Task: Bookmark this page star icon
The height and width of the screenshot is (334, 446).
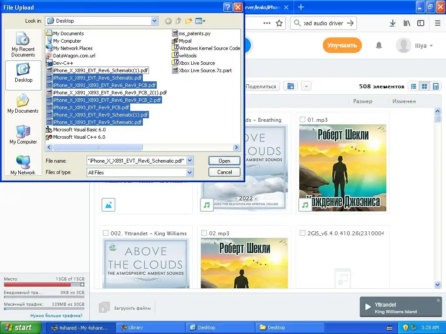Action: 279,23
